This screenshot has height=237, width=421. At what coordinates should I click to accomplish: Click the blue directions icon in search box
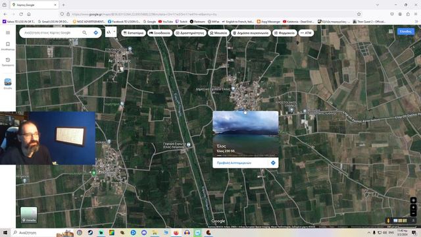coord(96,32)
